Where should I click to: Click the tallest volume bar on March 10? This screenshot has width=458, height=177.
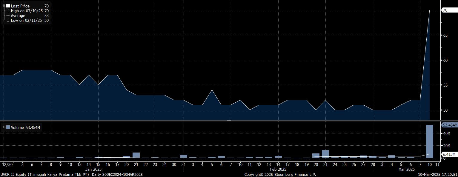coord(429,141)
